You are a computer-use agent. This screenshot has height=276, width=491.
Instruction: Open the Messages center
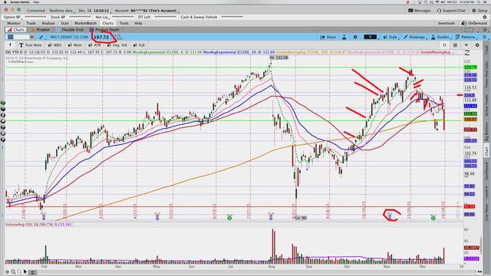pyautogui.click(x=420, y=10)
